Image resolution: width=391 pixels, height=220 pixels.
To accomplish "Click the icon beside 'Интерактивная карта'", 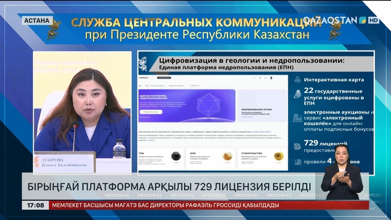I will 297,80.
